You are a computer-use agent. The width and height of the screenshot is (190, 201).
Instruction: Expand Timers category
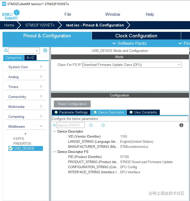25,87
